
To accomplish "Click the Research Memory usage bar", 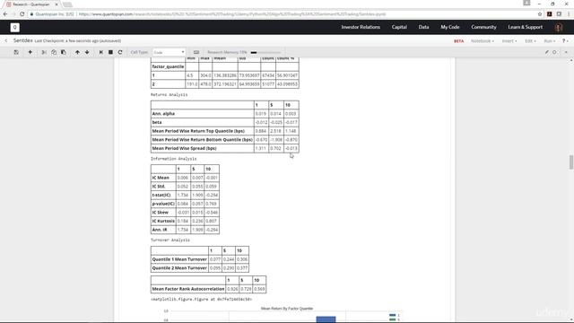I will point(266,52).
